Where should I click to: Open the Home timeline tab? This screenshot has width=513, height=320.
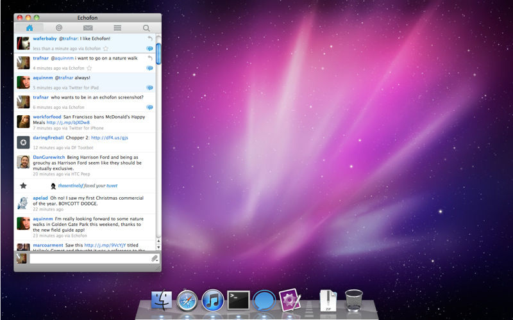tap(29, 28)
